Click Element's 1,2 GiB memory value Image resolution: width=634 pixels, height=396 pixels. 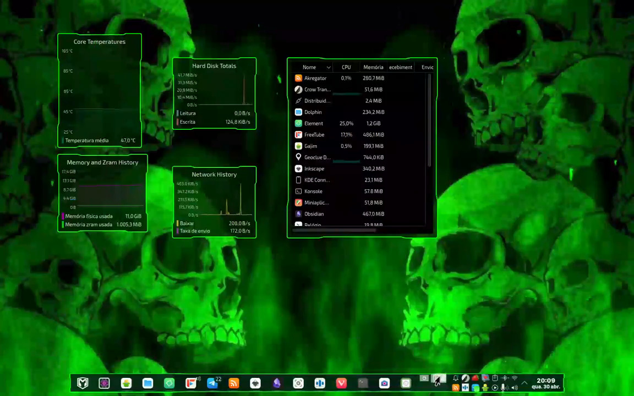[x=373, y=123]
